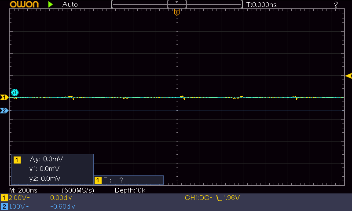Click the USB connection icon
The image size is (352, 211).
[337, 4]
